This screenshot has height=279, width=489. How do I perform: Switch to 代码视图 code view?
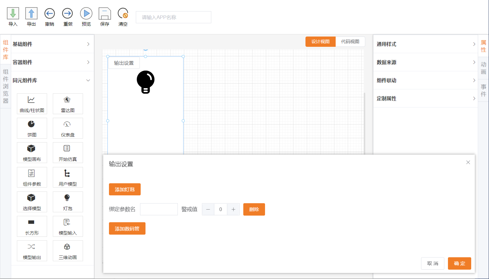pyautogui.click(x=350, y=42)
